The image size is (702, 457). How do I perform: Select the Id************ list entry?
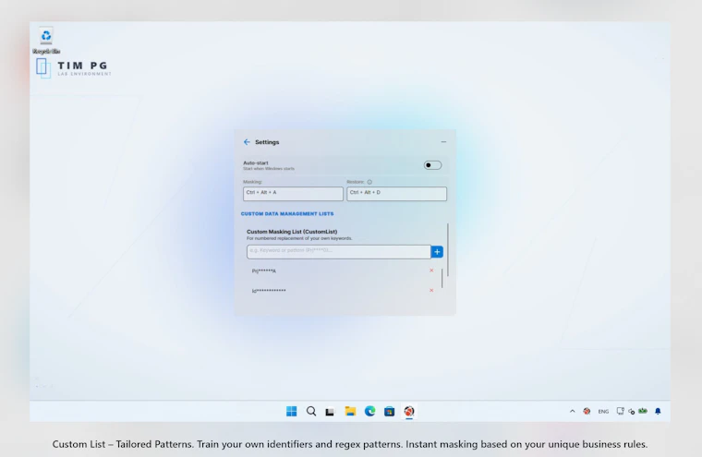pos(269,291)
